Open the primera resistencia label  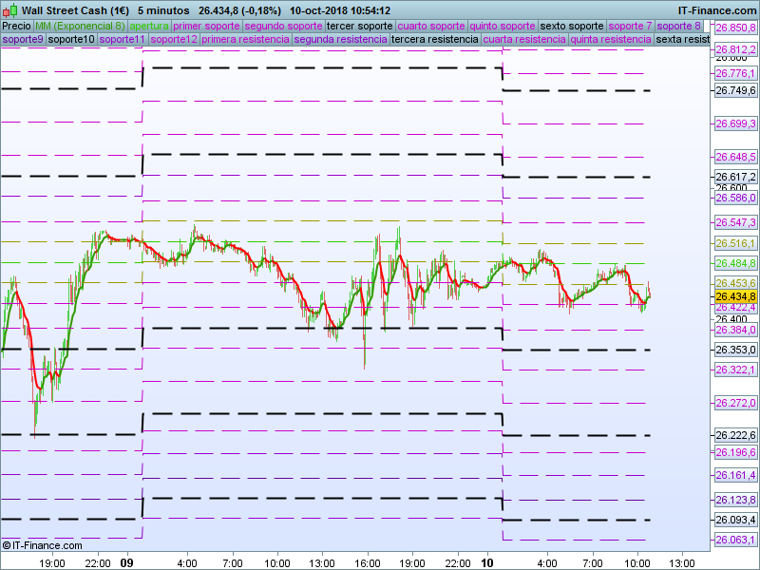pyautogui.click(x=245, y=40)
